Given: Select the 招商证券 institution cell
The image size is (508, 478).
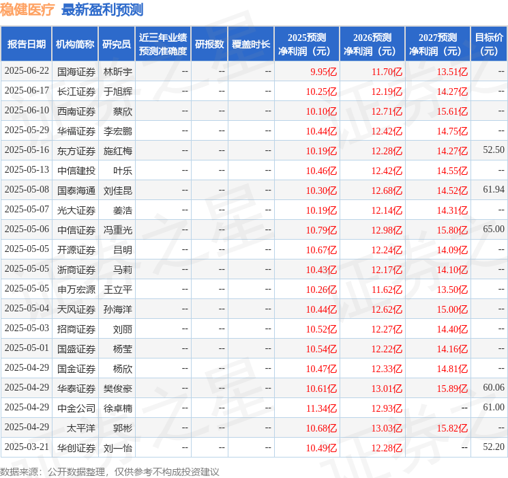Looking at the screenshot, I should [x=76, y=329].
